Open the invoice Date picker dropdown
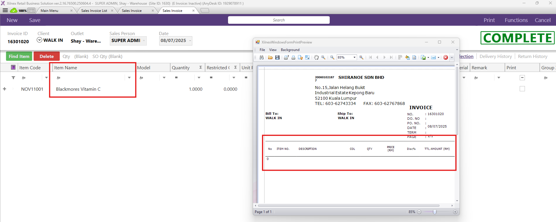Viewport: 556px width, 222px height. pos(190,41)
